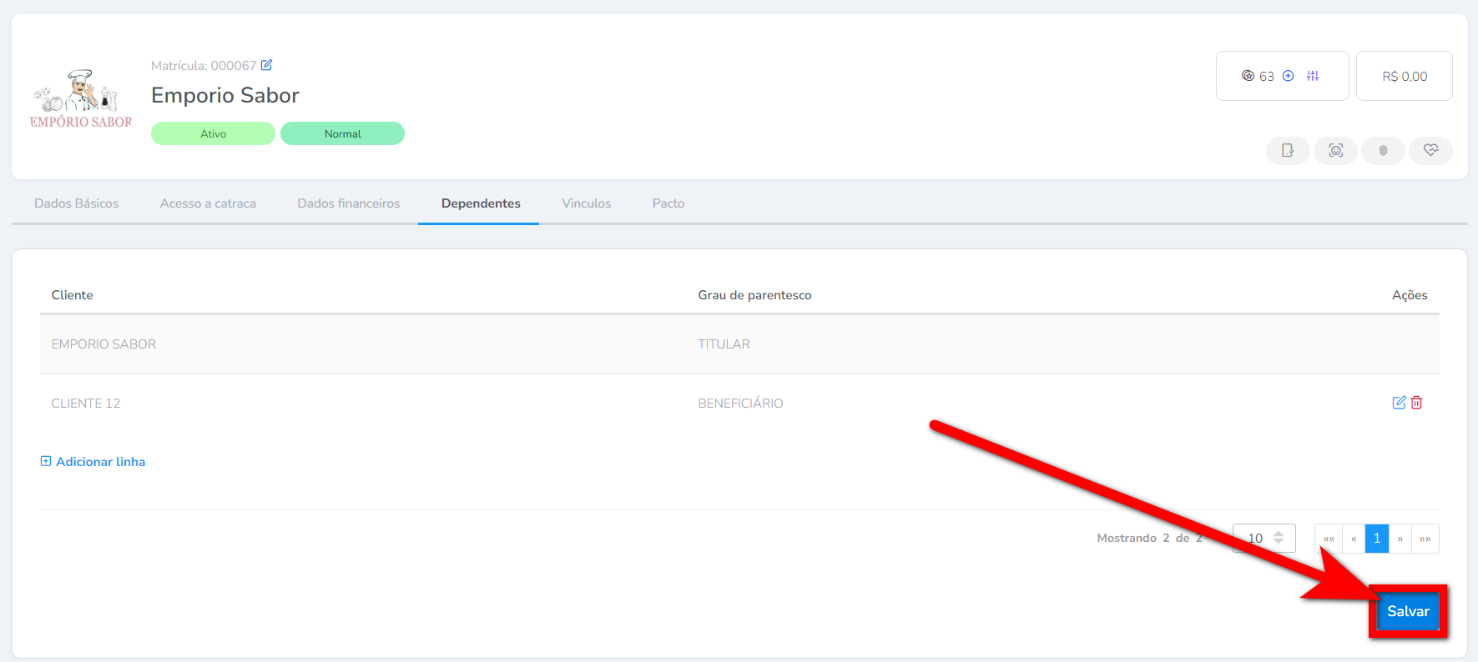Click the Salvar button
This screenshot has height=662, width=1478.
pos(1407,611)
